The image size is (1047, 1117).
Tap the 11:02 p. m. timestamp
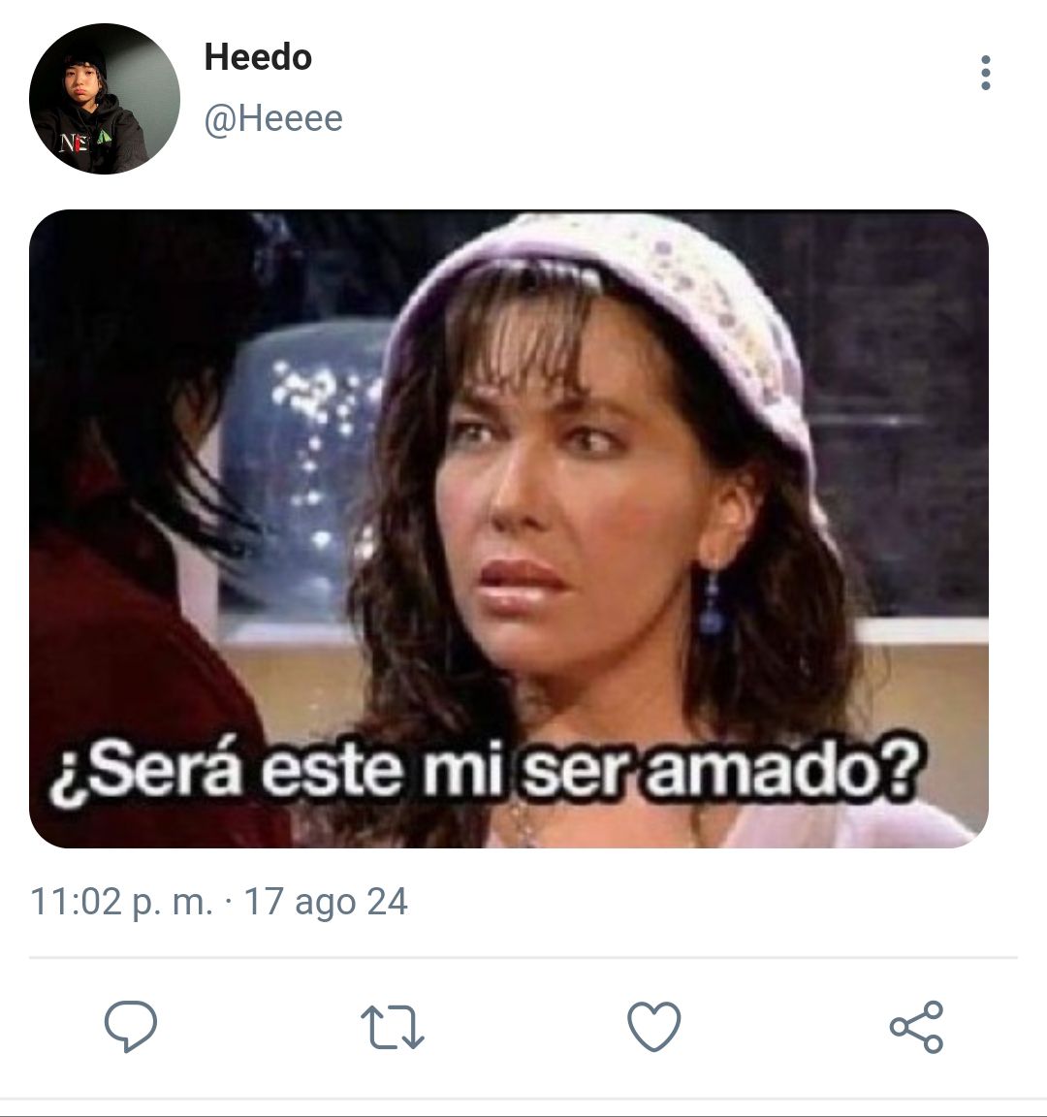(x=122, y=902)
